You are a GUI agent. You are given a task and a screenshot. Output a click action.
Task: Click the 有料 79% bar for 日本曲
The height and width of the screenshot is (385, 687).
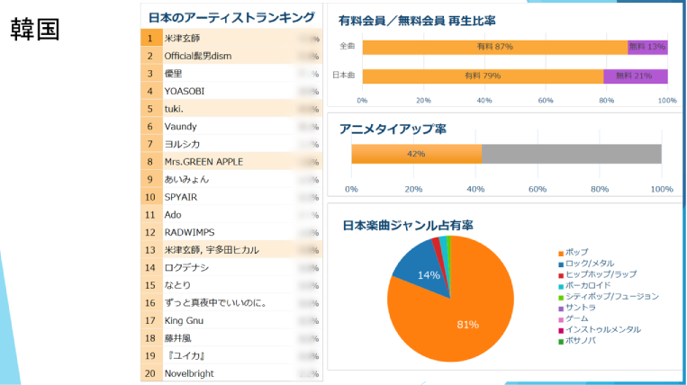482,76
